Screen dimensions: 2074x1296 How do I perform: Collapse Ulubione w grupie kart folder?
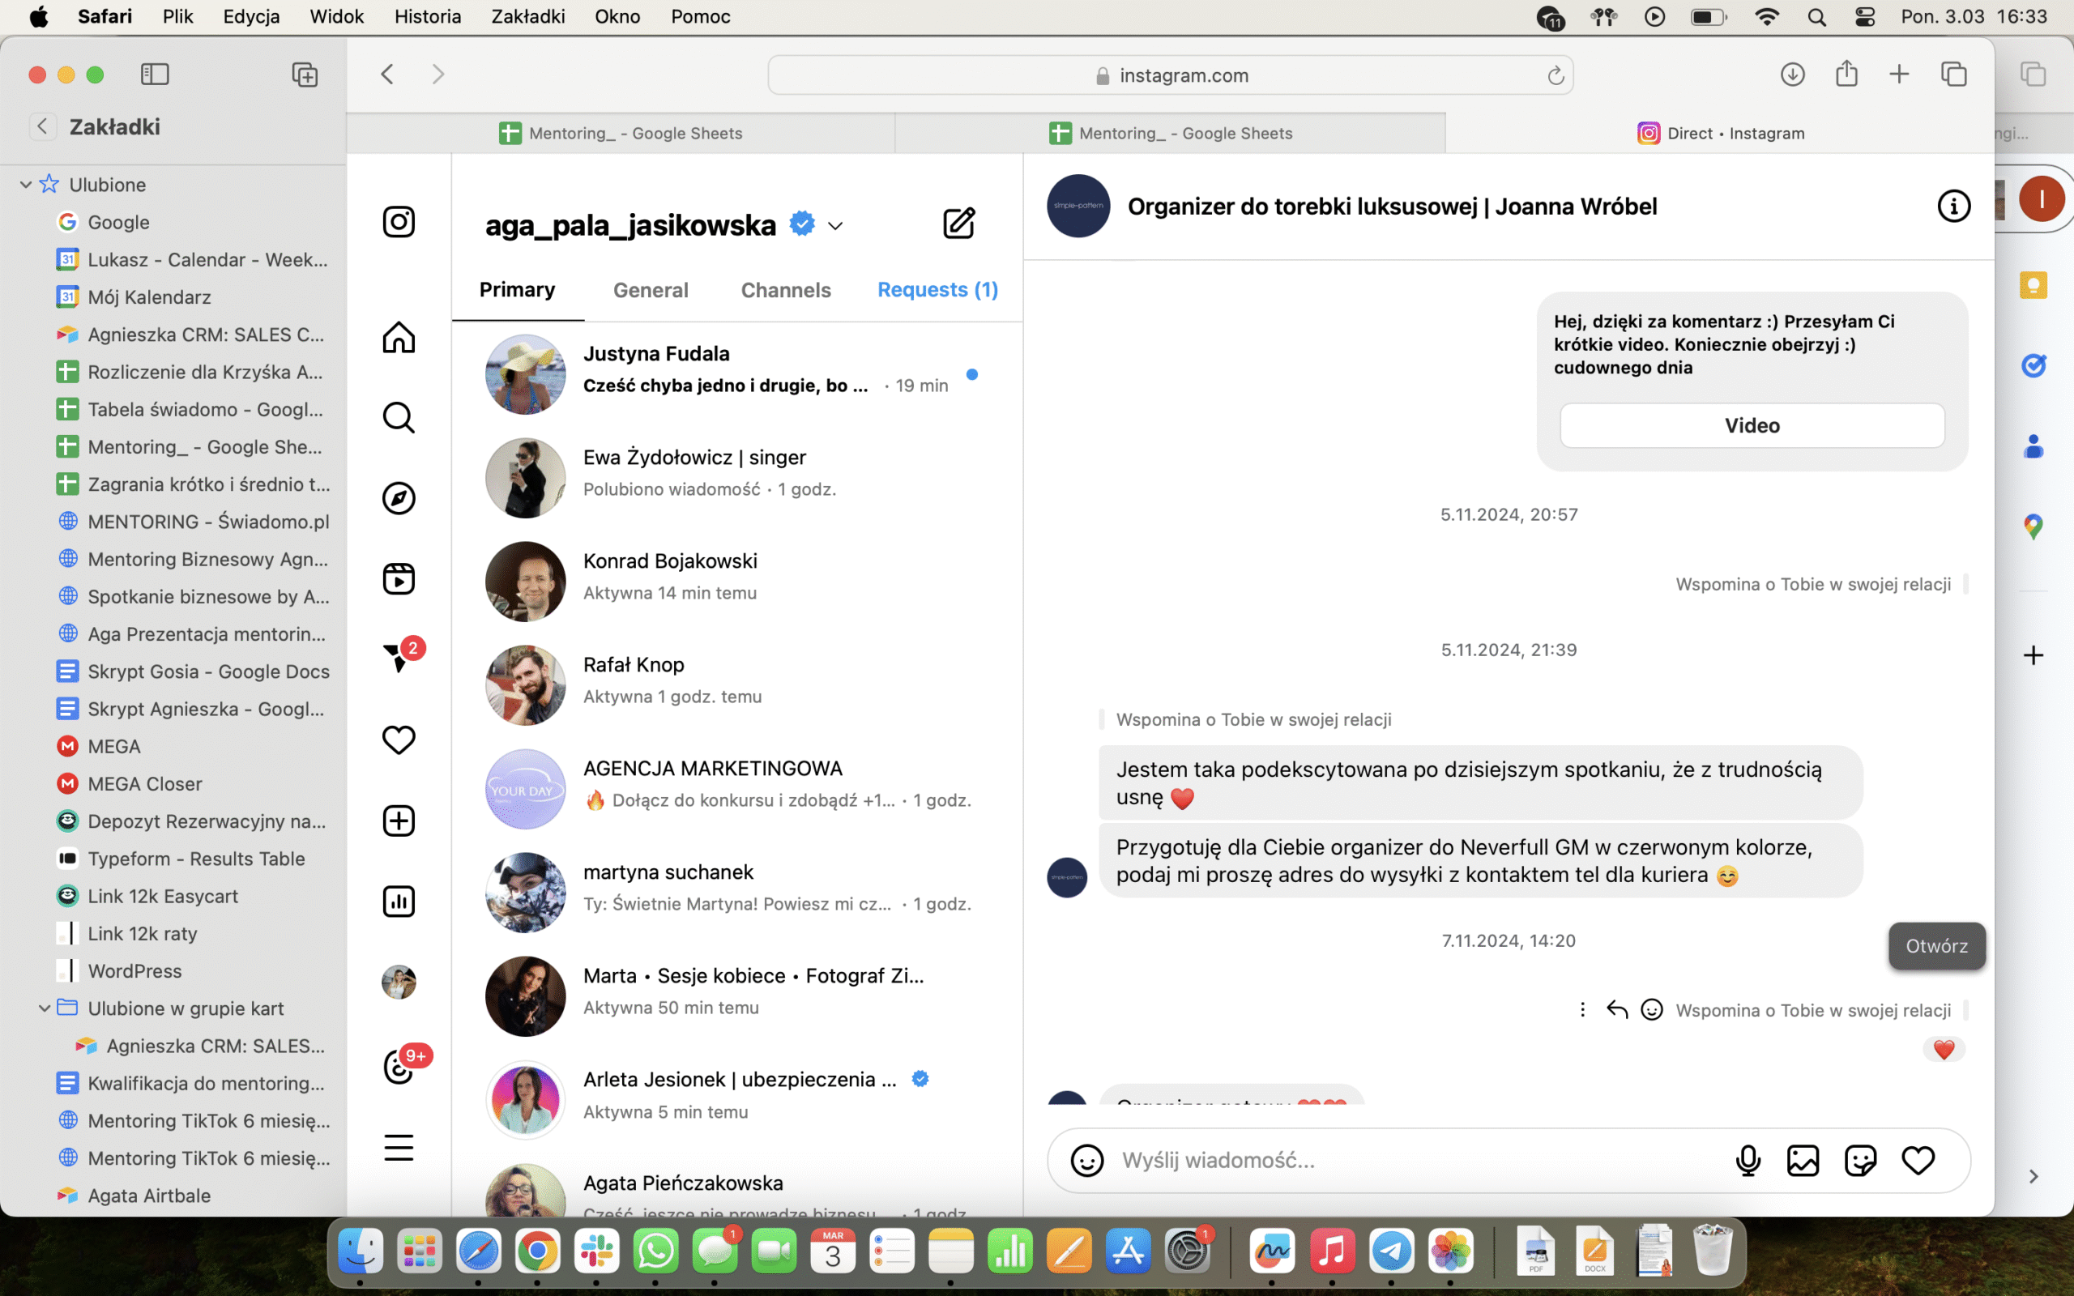(45, 1008)
